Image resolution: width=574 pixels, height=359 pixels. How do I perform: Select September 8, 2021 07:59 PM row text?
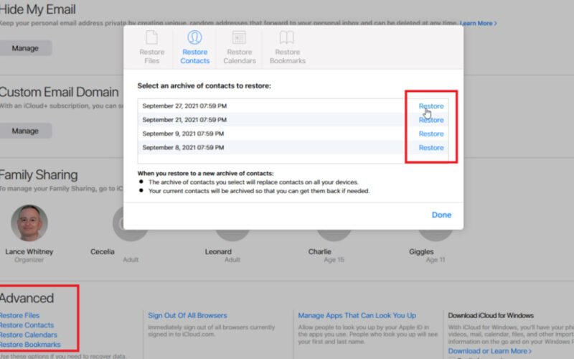click(x=183, y=148)
